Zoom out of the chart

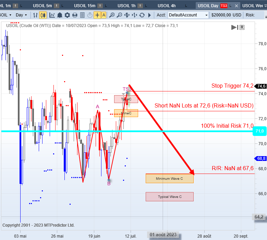pos(119,15)
